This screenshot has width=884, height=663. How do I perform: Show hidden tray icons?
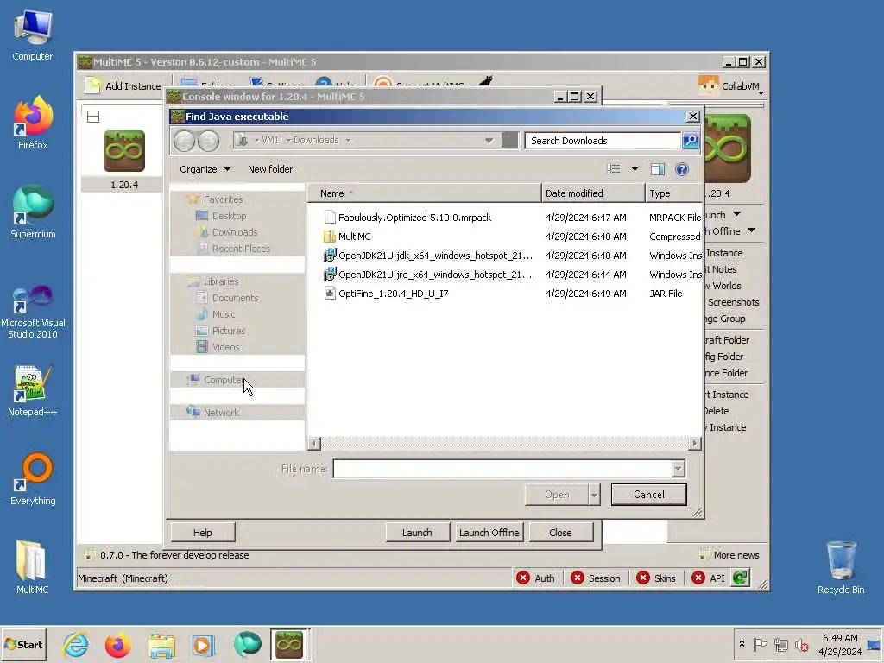tap(742, 644)
